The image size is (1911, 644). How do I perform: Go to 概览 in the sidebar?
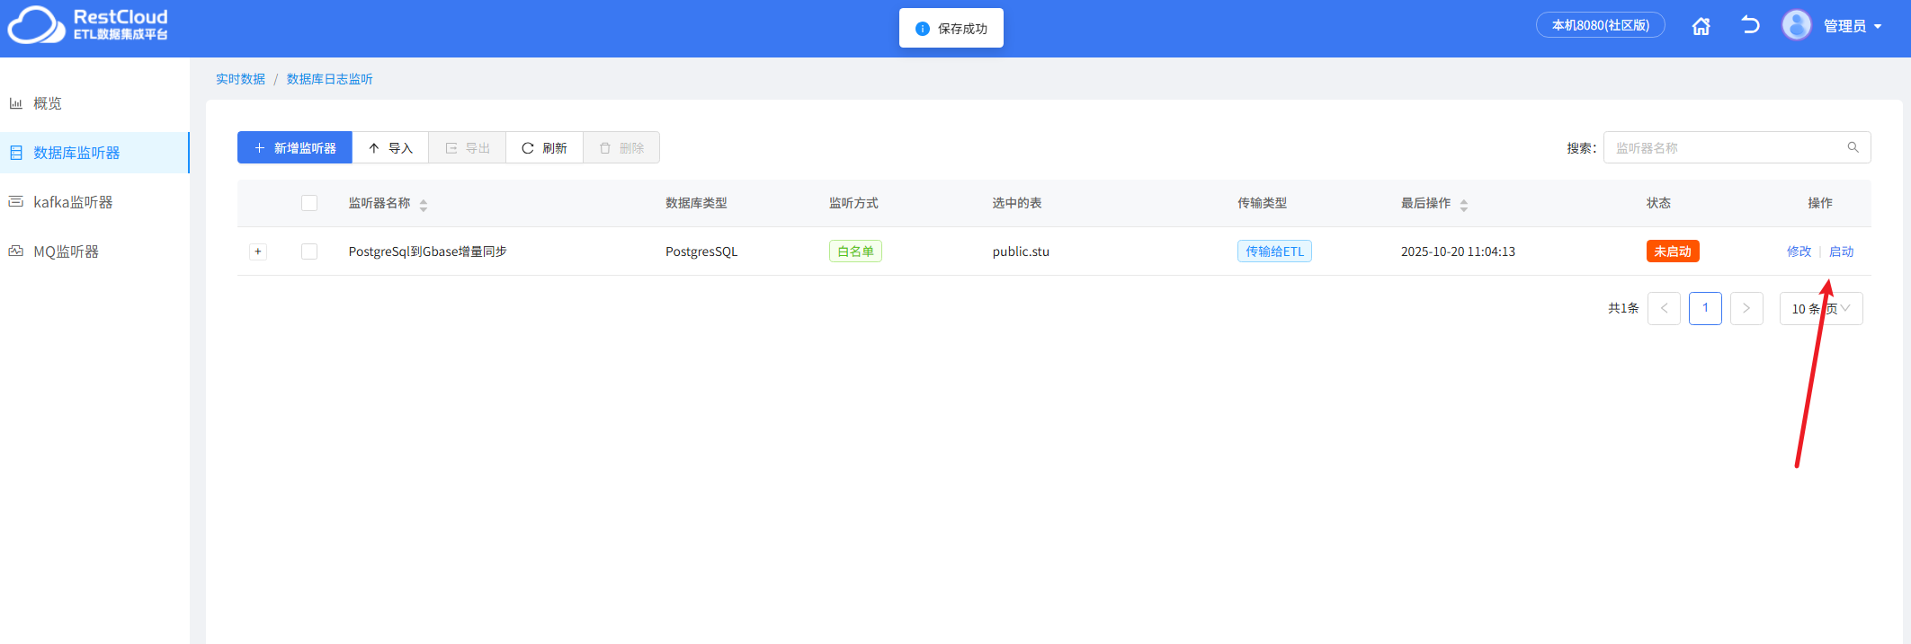tap(47, 103)
